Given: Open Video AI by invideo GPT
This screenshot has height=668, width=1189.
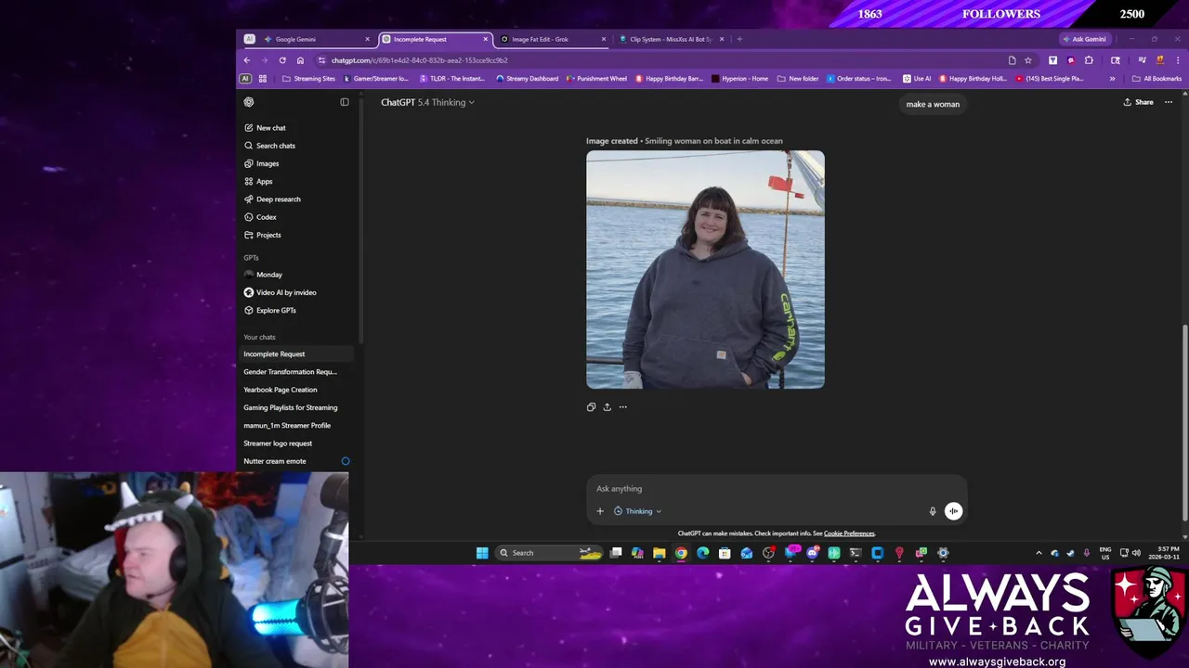Looking at the screenshot, I should tap(297, 292).
